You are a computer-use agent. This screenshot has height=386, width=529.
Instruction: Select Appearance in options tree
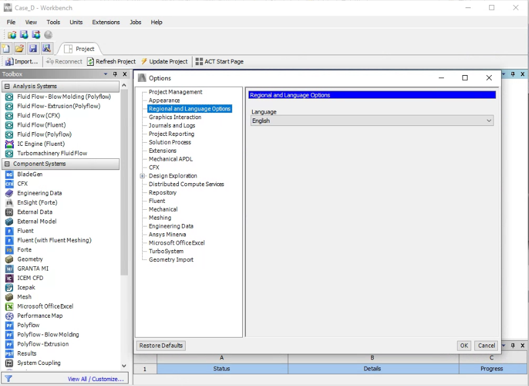(x=164, y=101)
